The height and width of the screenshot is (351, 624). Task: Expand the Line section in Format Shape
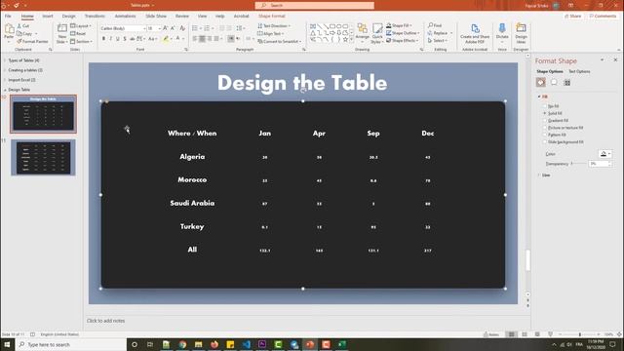click(x=539, y=175)
